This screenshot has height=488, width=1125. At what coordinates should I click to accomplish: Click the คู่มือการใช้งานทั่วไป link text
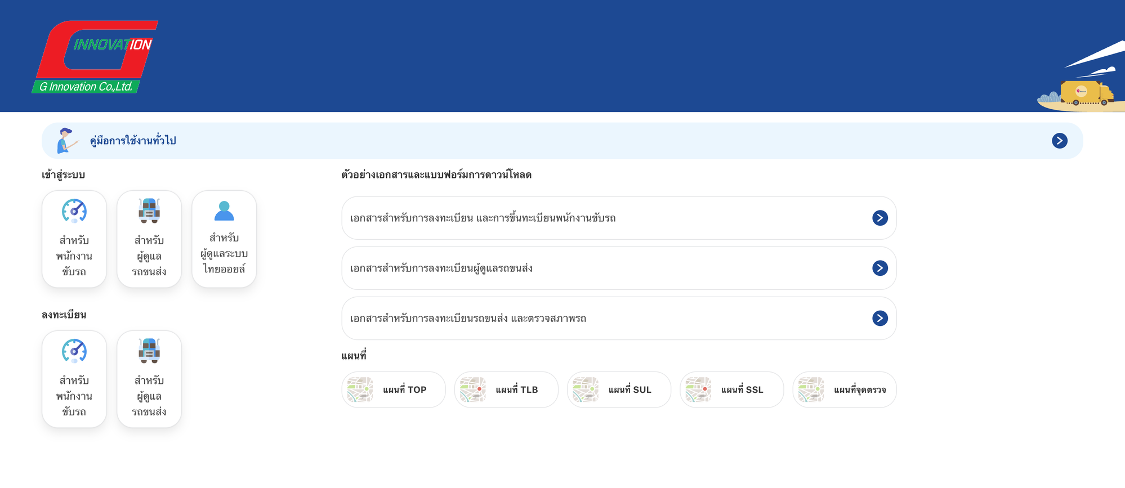[133, 141]
